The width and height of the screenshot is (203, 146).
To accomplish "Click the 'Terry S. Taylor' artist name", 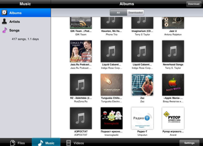I will click(x=173, y=68).
